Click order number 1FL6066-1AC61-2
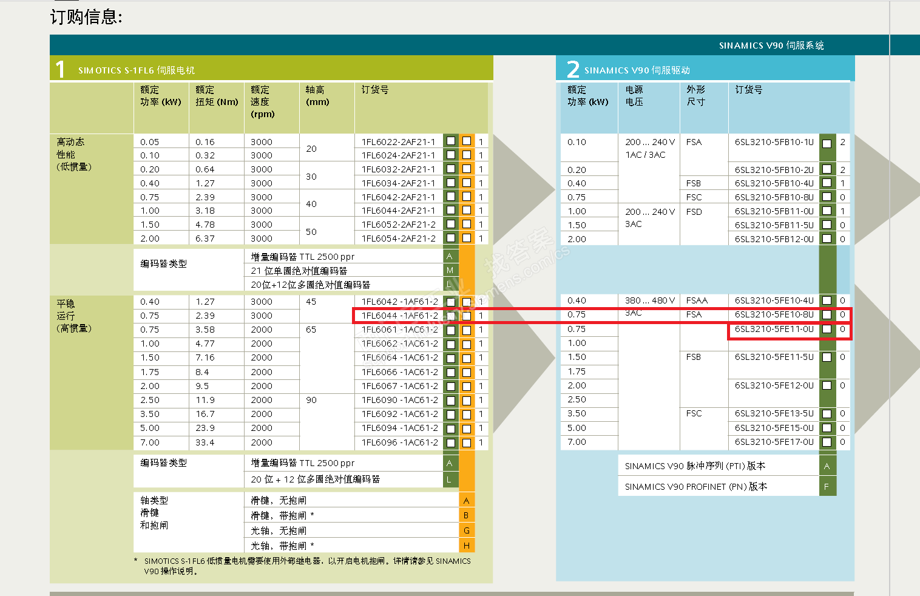This screenshot has width=920, height=596. pos(400,372)
